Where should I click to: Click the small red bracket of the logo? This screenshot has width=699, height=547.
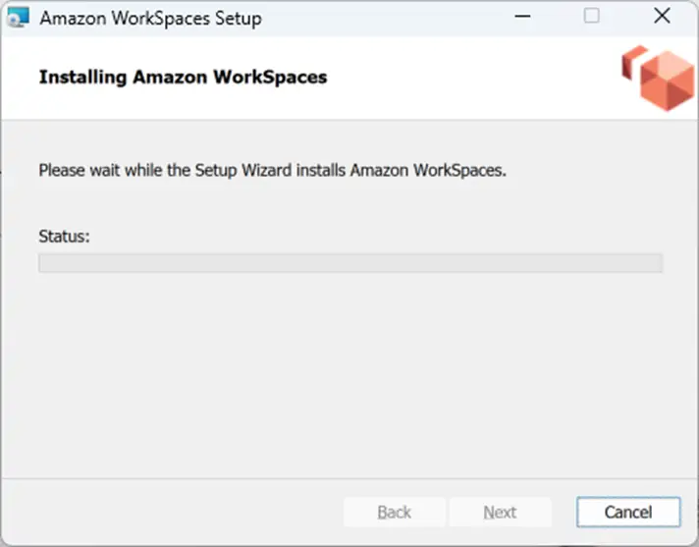[x=632, y=63]
